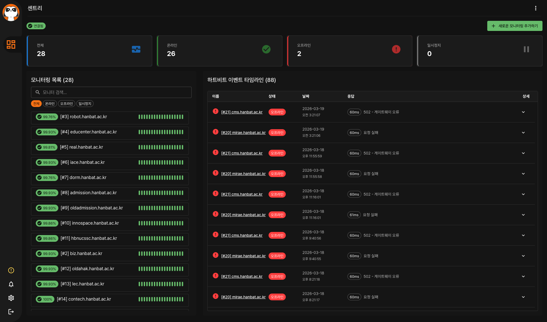Click the logout icon in sidebar
The image size is (547, 322).
pyautogui.click(x=11, y=312)
